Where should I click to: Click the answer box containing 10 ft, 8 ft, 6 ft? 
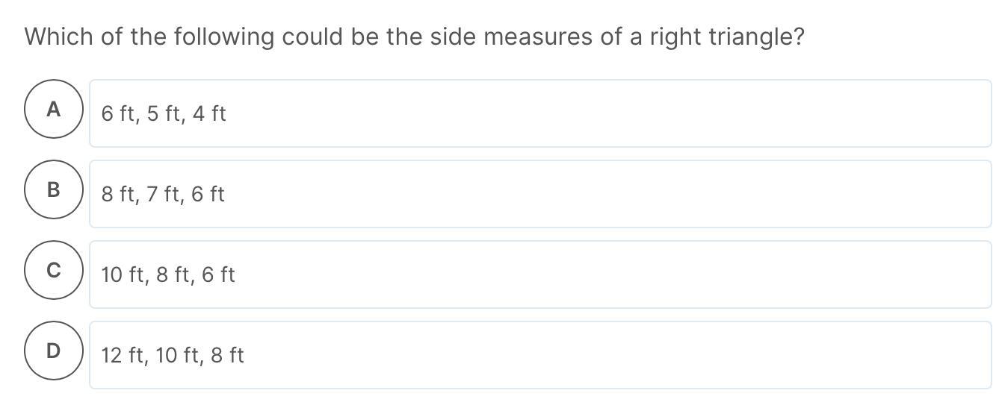click(540, 274)
